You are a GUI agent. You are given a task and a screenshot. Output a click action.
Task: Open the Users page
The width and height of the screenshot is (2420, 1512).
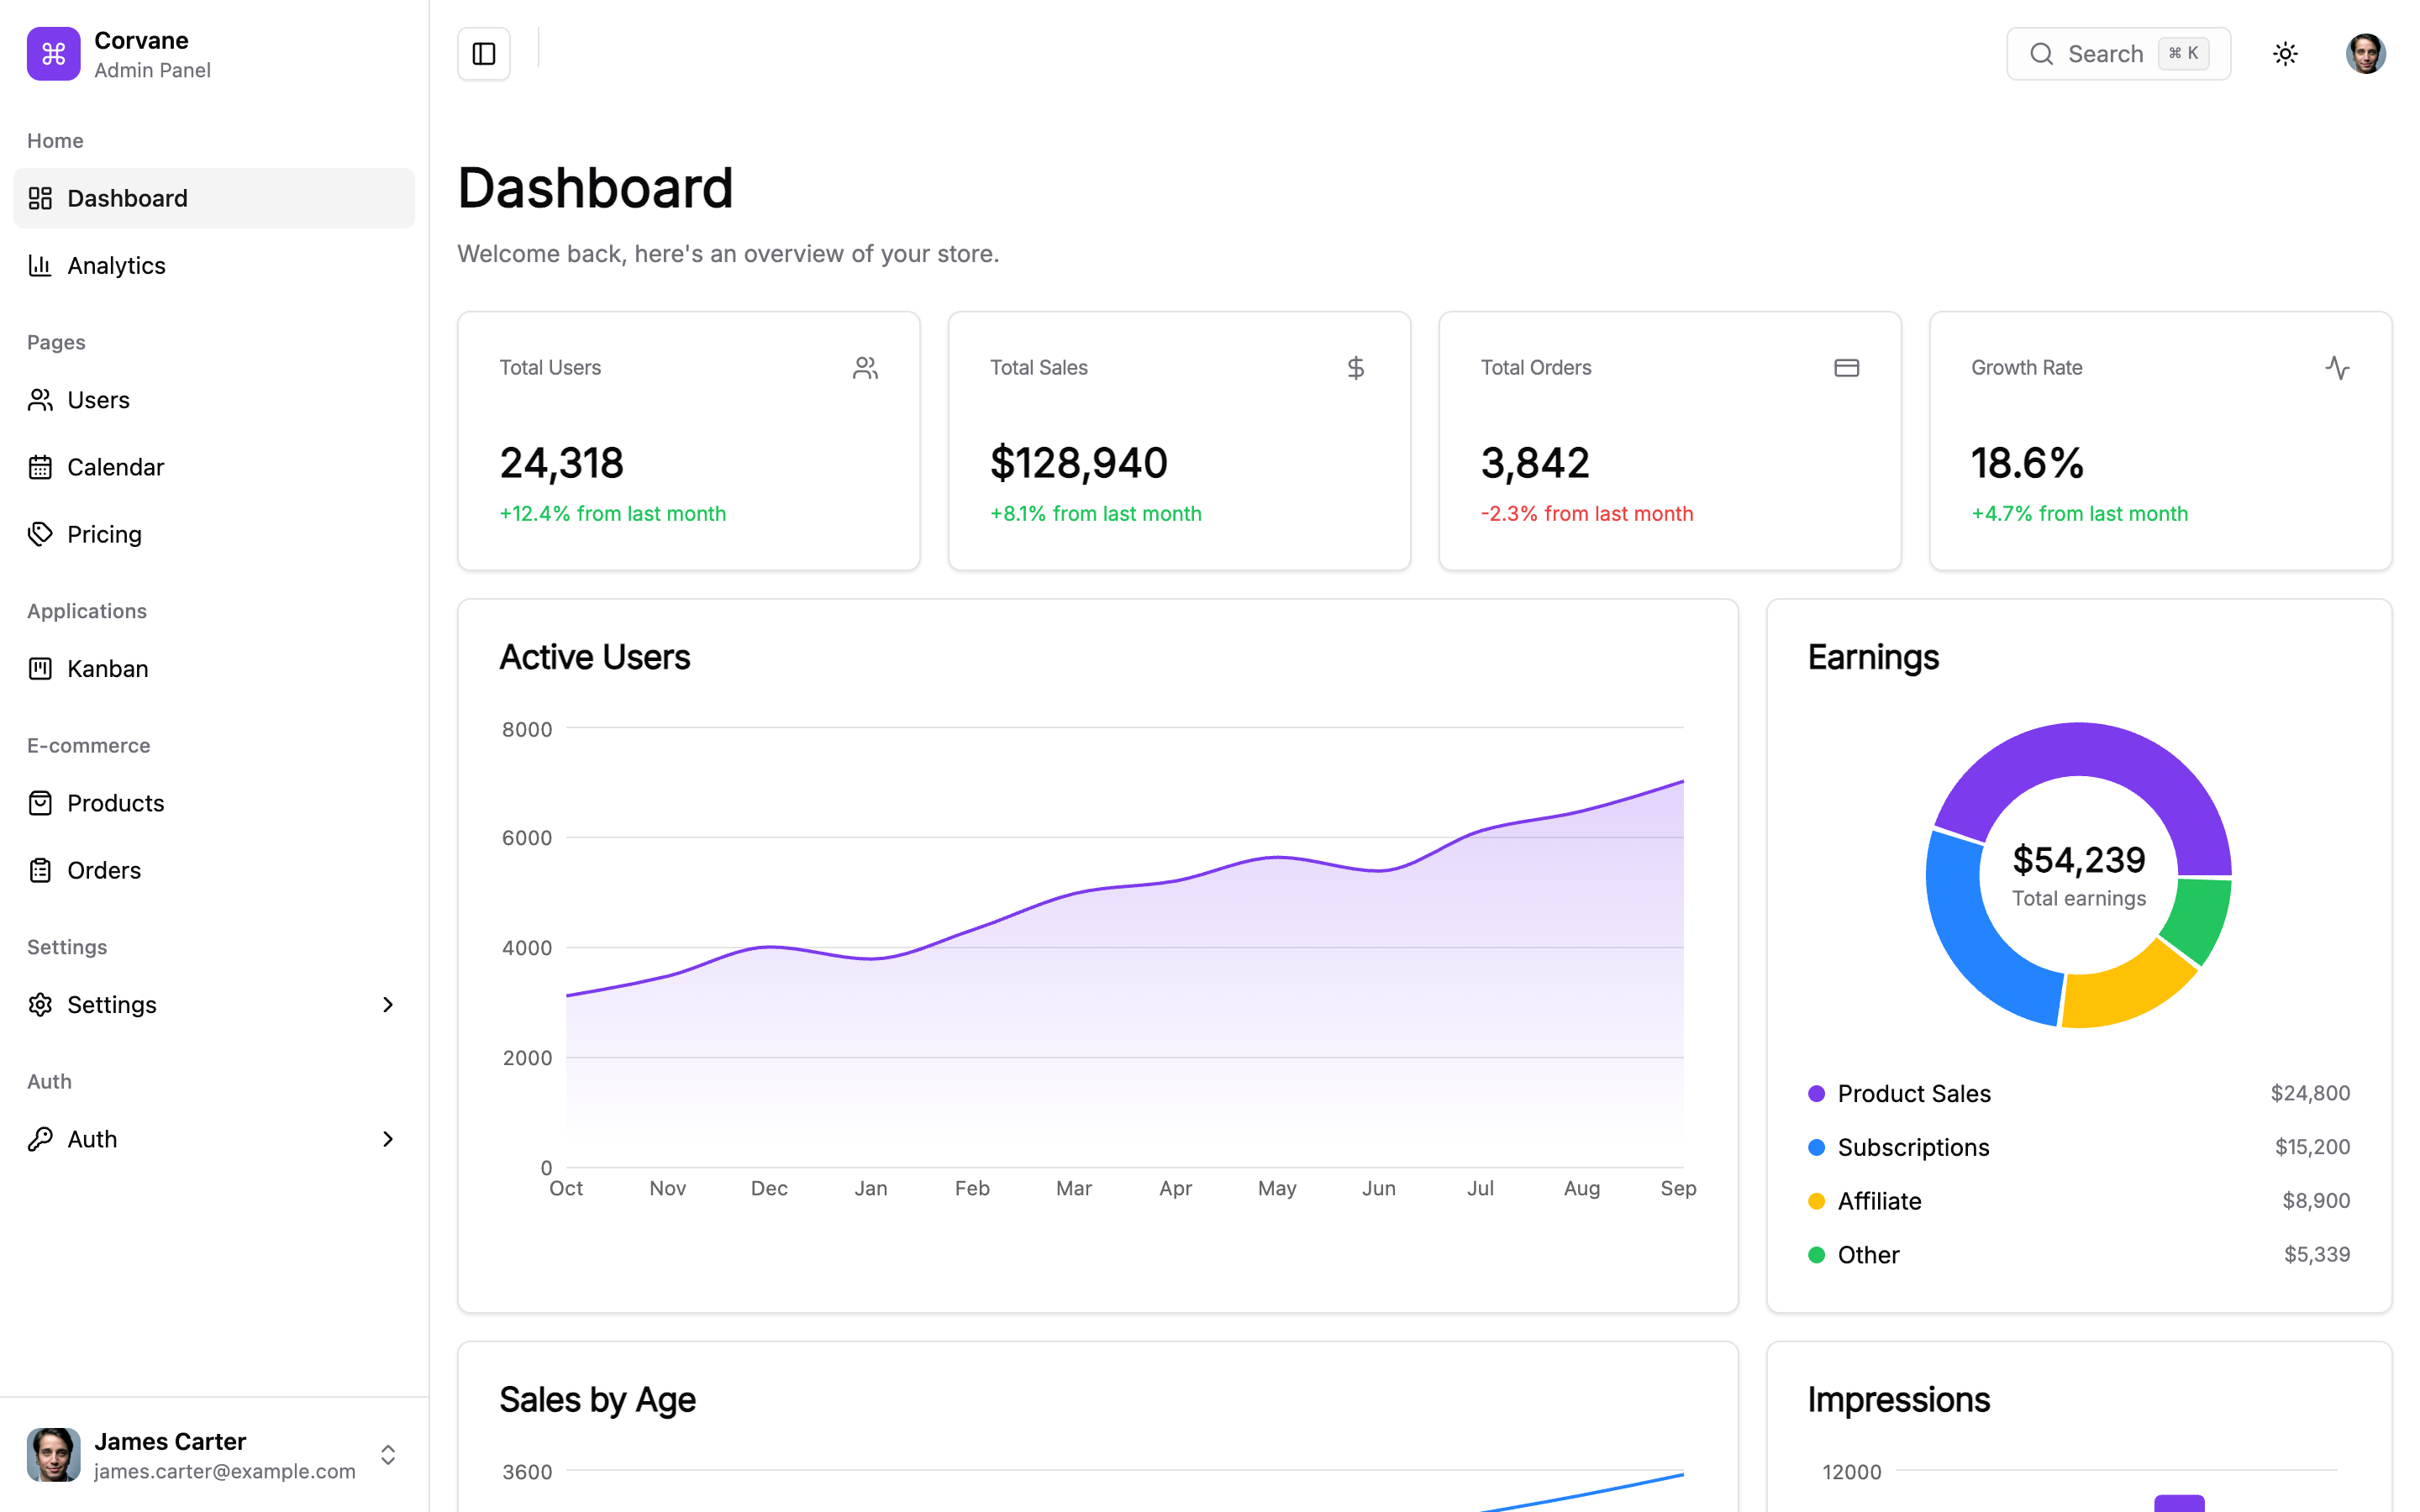pos(214,400)
